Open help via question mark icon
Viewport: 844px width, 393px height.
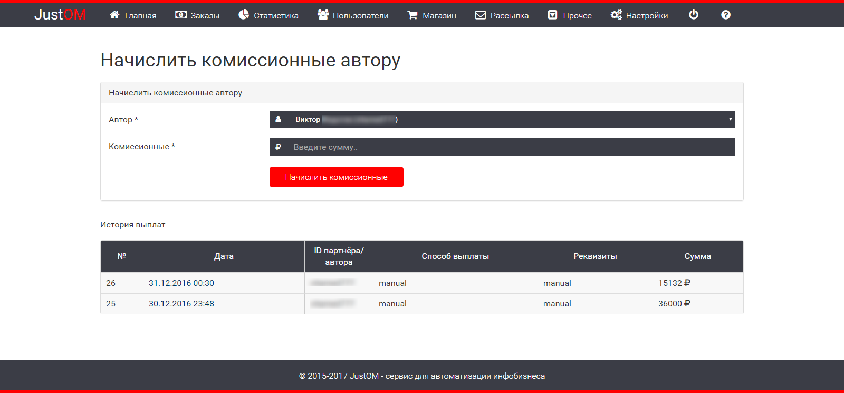726,15
